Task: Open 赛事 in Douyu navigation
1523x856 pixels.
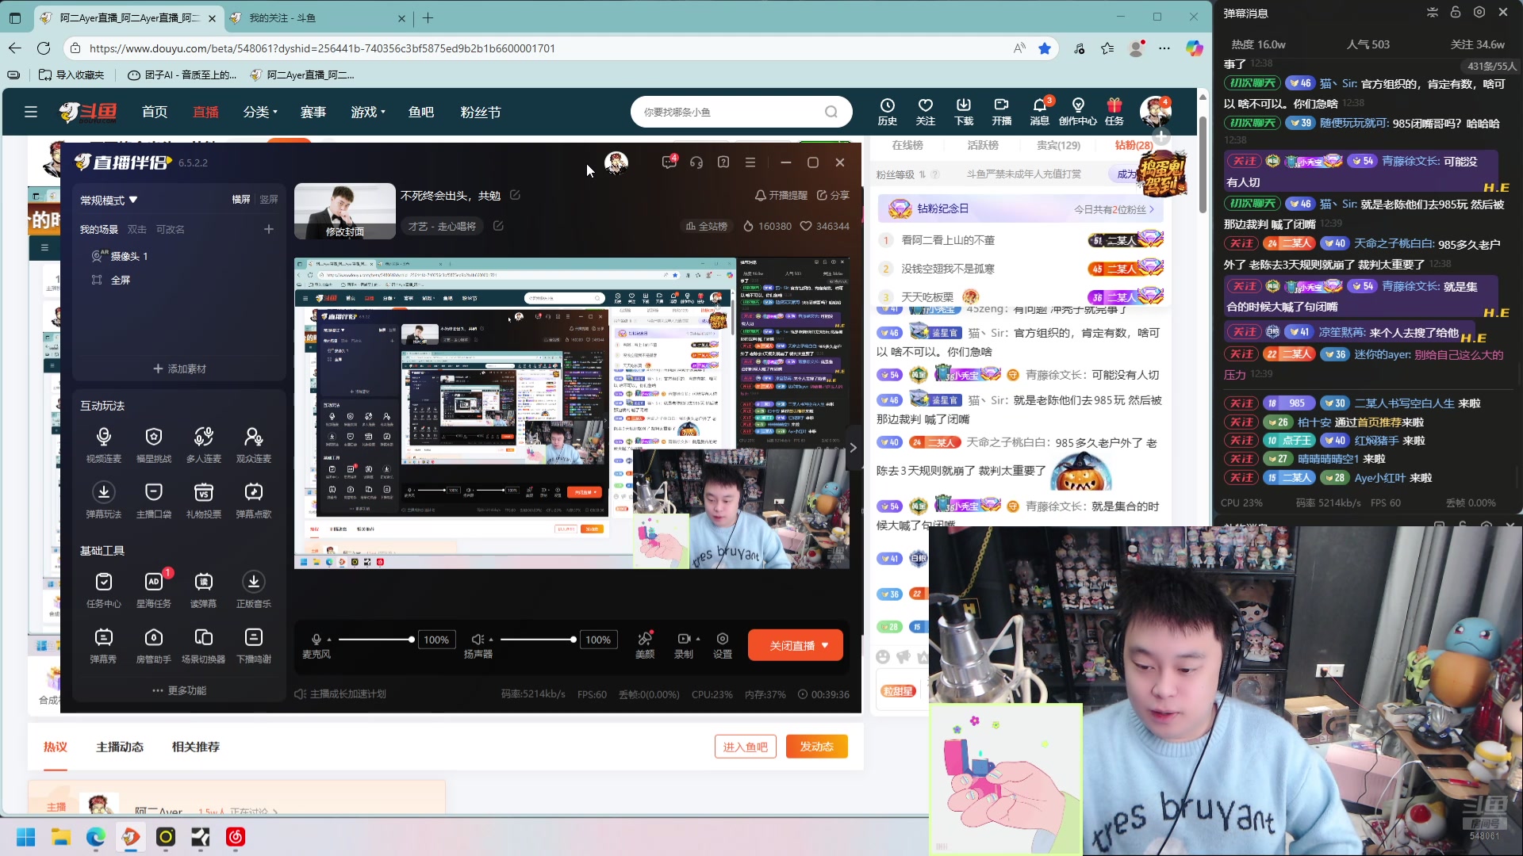Action: [x=313, y=113]
